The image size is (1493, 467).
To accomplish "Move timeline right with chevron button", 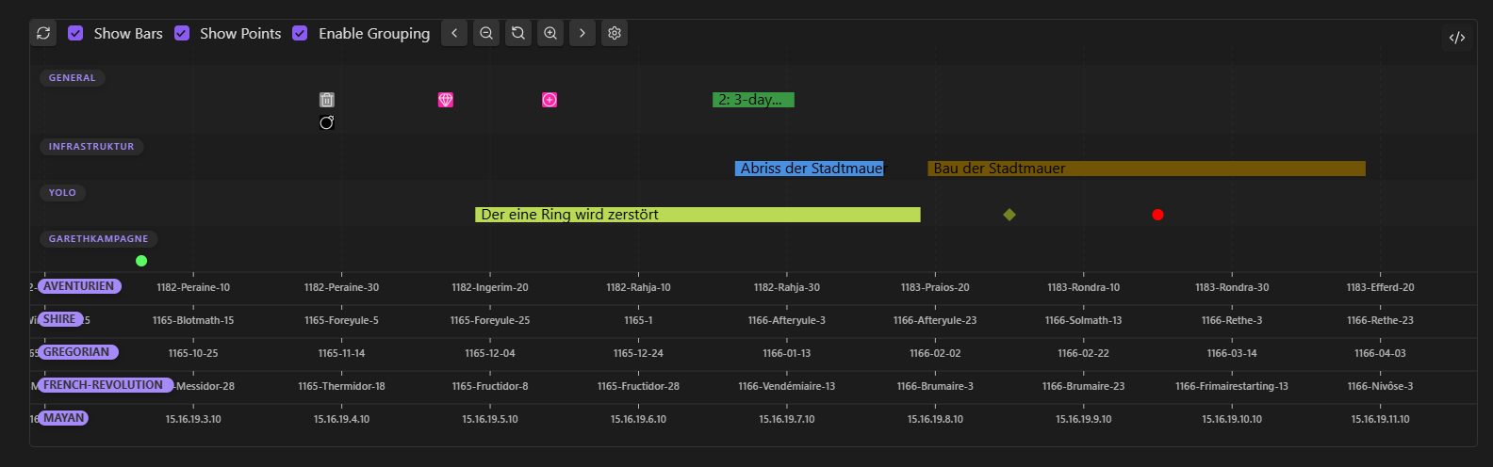I will pyautogui.click(x=582, y=33).
